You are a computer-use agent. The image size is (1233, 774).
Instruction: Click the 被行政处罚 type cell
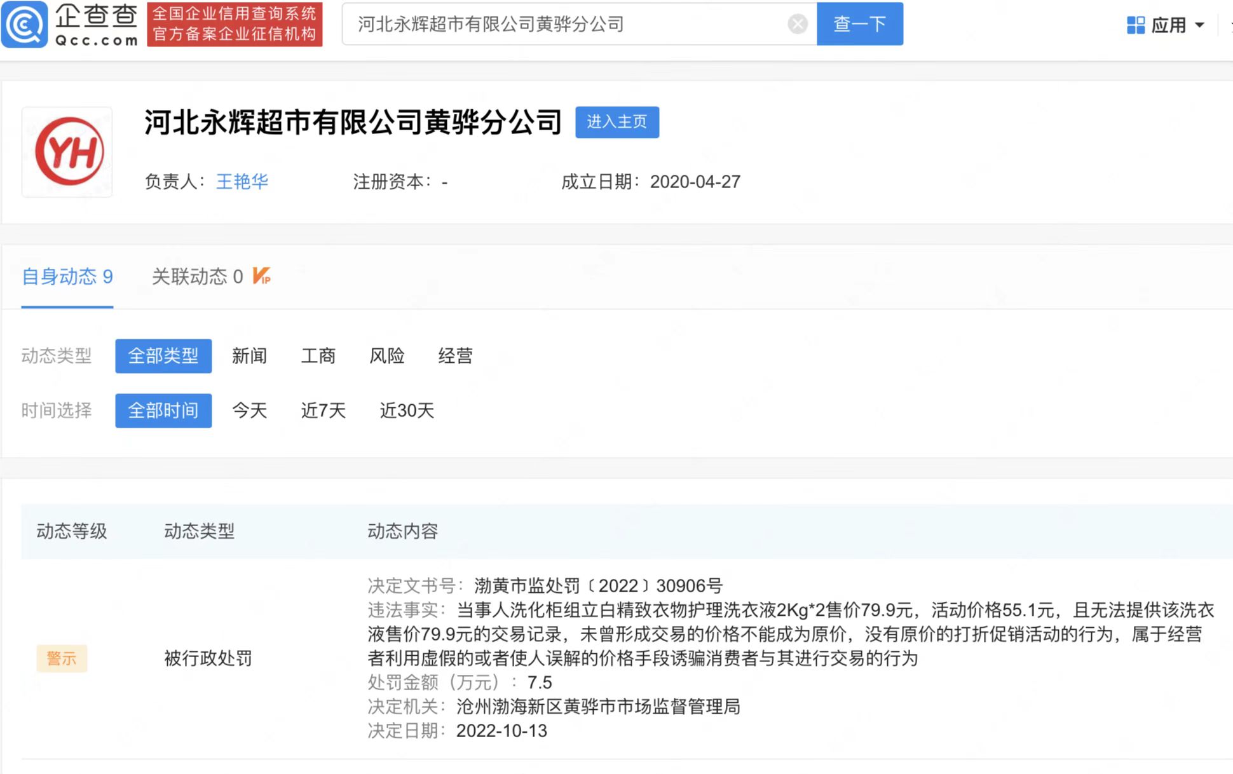[x=208, y=658]
